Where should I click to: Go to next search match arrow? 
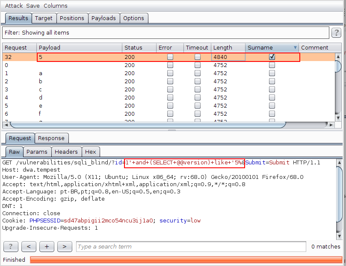(x=65, y=246)
